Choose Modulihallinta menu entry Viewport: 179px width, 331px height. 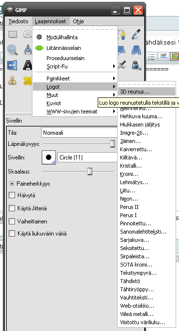click(x=75, y=37)
